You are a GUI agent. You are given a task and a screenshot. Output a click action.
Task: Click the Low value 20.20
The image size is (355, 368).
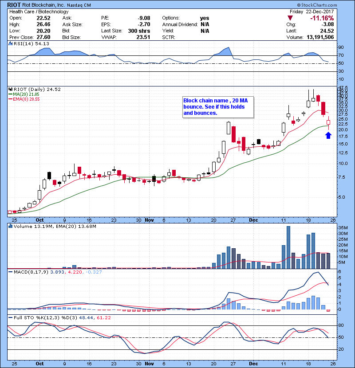click(43, 31)
